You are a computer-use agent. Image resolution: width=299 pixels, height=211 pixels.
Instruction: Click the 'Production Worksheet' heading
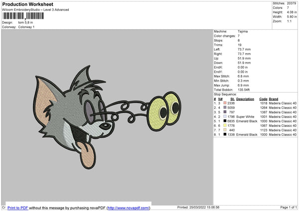[x=27, y=4]
